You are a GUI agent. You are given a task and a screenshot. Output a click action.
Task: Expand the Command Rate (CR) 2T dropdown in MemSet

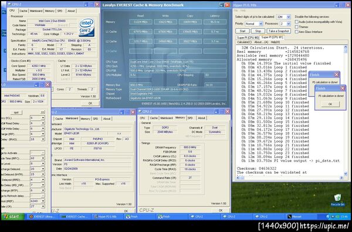pyautogui.click(x=43, y=206)
